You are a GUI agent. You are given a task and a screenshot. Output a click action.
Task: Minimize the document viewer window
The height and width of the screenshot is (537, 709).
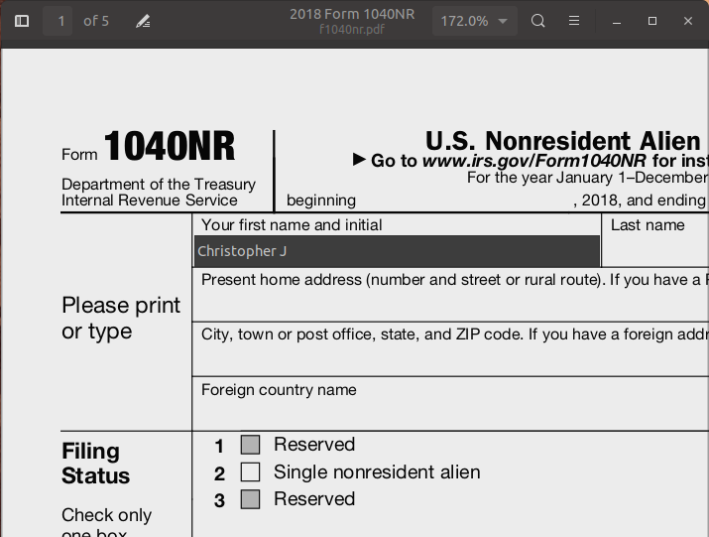pos(617,21)
